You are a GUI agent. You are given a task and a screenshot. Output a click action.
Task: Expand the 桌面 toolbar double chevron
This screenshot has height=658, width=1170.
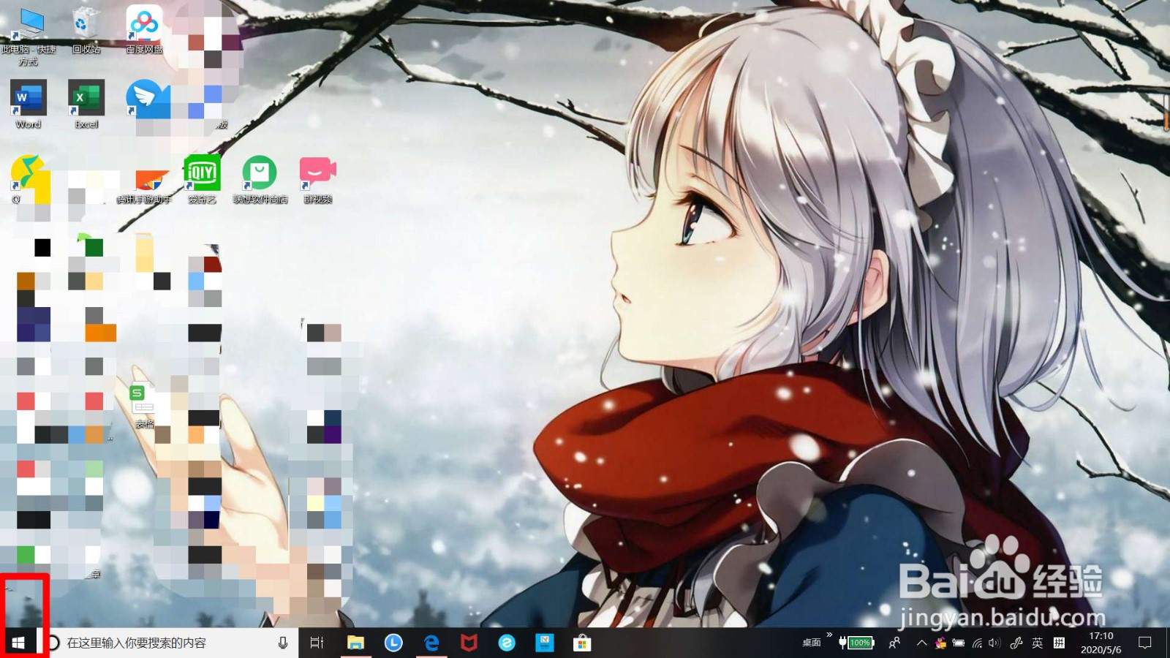(829, 634)
